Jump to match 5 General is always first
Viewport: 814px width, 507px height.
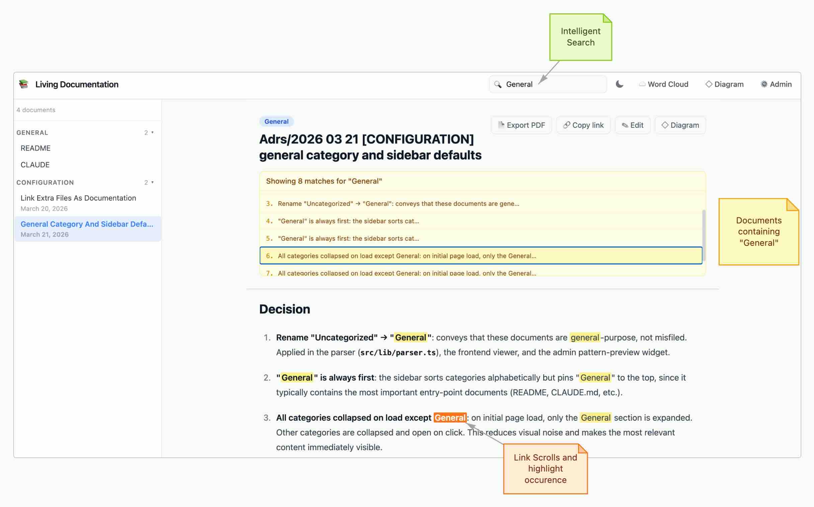tap(481, 238)
